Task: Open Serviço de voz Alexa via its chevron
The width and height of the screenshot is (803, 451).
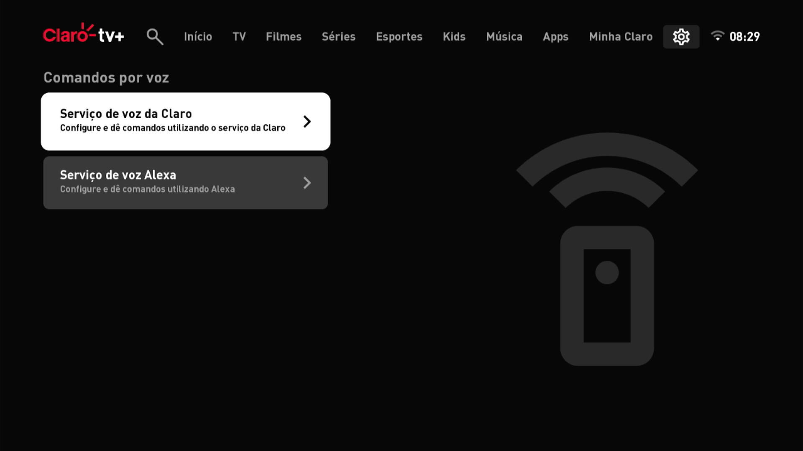Action: pos(307,182)
